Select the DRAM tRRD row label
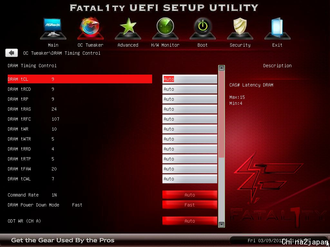Viewport: 330px width, 247px height. [19, 149]
